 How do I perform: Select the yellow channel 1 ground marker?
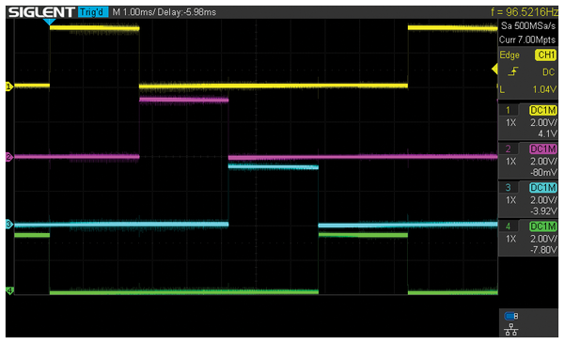click(9, 86)
